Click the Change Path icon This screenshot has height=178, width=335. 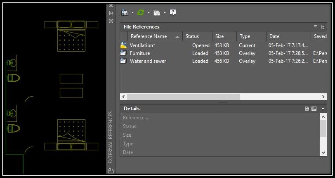(x=157, y=13)
